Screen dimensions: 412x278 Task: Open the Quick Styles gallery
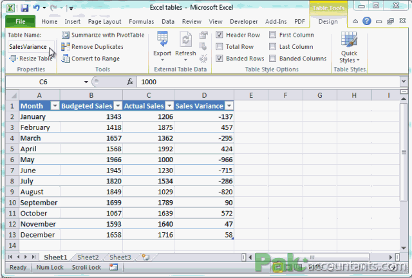point(349,47)
